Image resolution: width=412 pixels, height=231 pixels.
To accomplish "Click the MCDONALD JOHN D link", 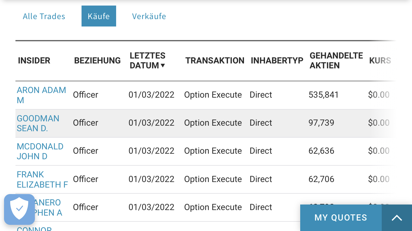I will click(x=40, y=151).
